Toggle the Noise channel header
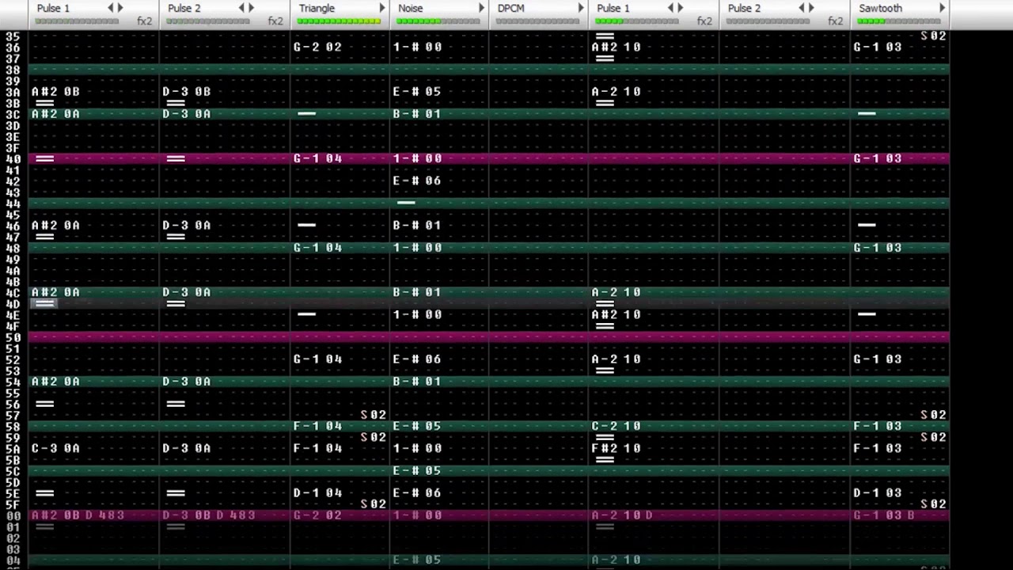 coord(410,8)
